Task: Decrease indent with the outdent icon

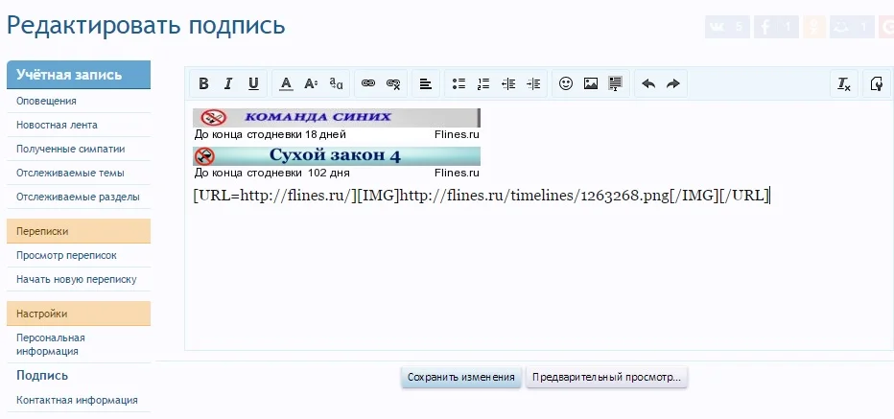Action: click(x=508, y=83)
